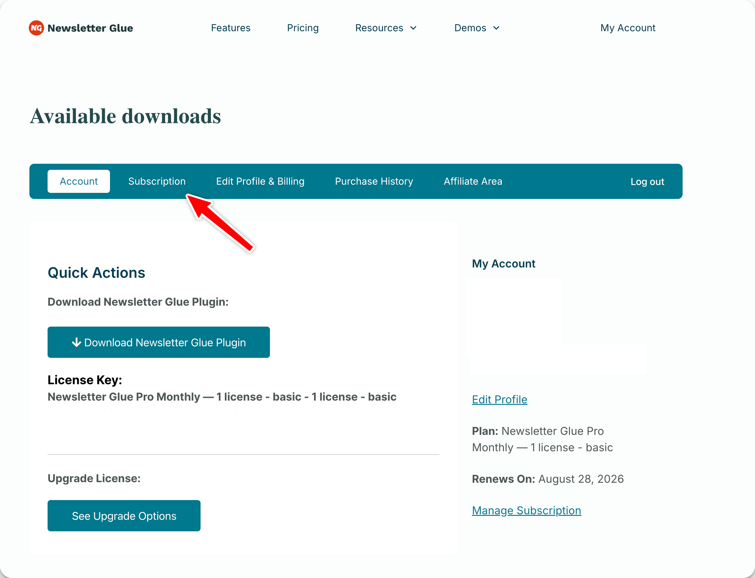Click the Renews On August 28, 2026 text
Viewport: 755px width, 578px height.
pos(547,479)
